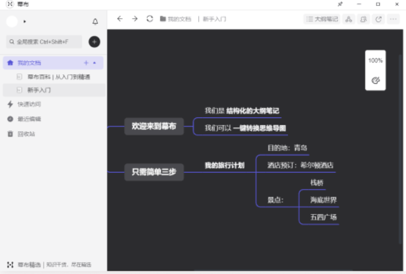The image size is (406, 274).
Task: Click the 海底世界 node
Action: 324,200
